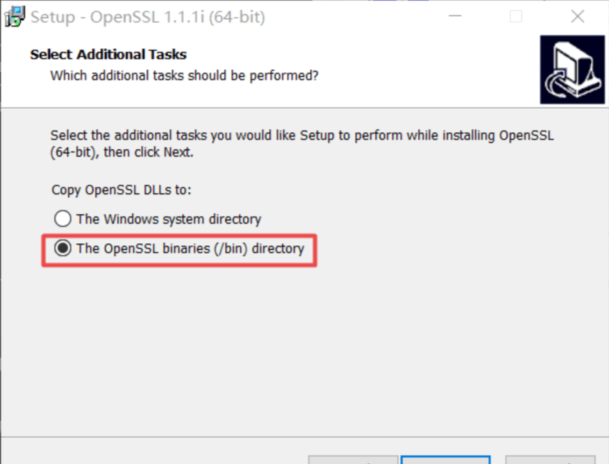Click the leftmost button at the bottom edge
Screen dimensions: 609x464
[353, 461]
